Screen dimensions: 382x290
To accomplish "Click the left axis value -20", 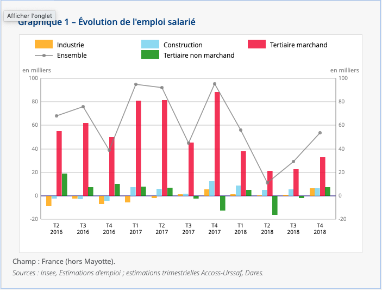I will [34, 219].
